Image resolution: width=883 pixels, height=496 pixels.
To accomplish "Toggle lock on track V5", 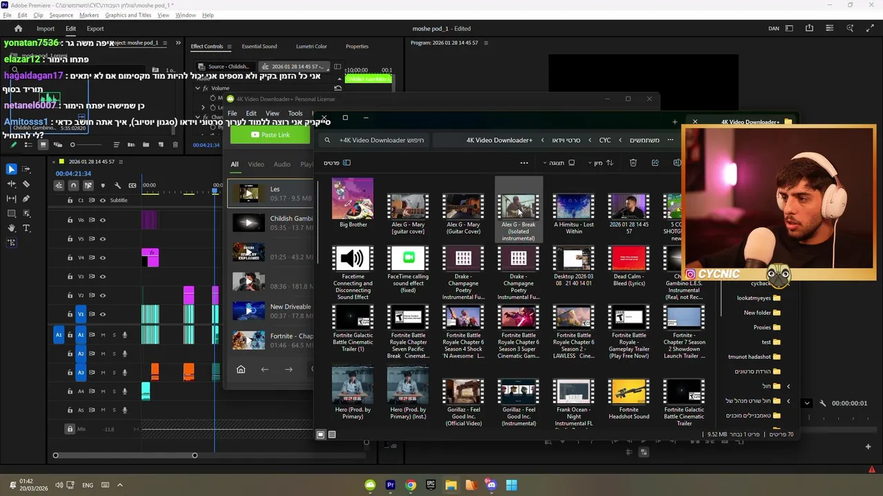I will tap(70, 239).
